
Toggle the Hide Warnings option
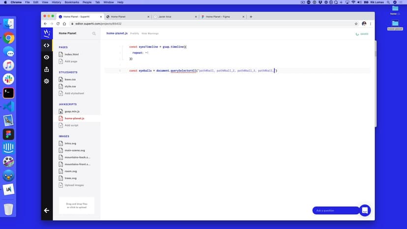[150, 33]
